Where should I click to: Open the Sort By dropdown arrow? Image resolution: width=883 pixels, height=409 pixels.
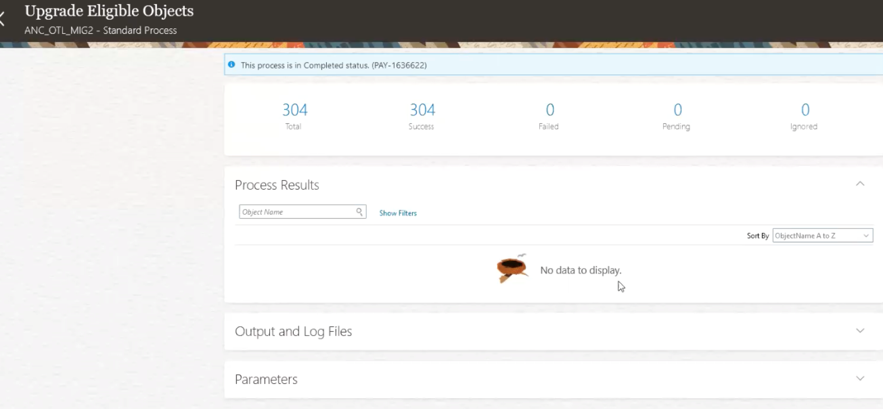(x=866, y=236)
